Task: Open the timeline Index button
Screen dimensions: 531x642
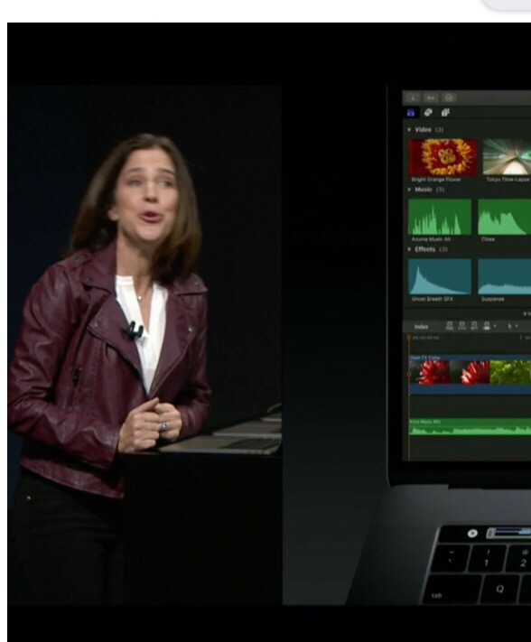Action: click(x=422, y=327)
